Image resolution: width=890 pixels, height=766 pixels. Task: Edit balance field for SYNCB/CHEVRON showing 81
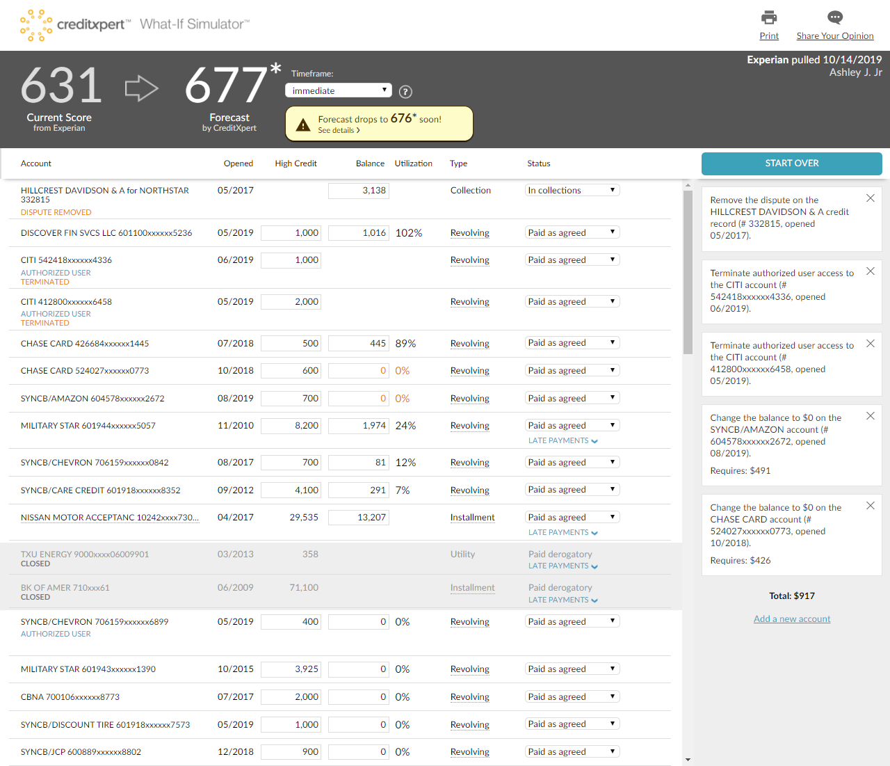pos(359,463)
